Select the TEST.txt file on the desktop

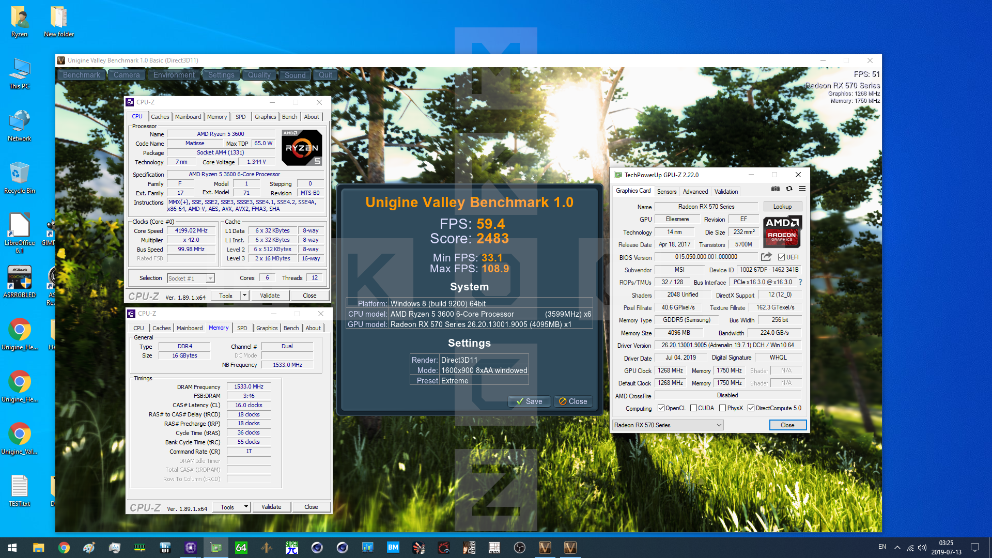[x=20, y=491]
